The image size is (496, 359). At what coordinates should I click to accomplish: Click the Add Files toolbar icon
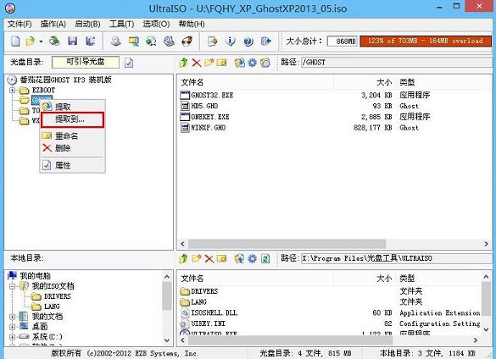pyautogui.click(x=212, y=41)
